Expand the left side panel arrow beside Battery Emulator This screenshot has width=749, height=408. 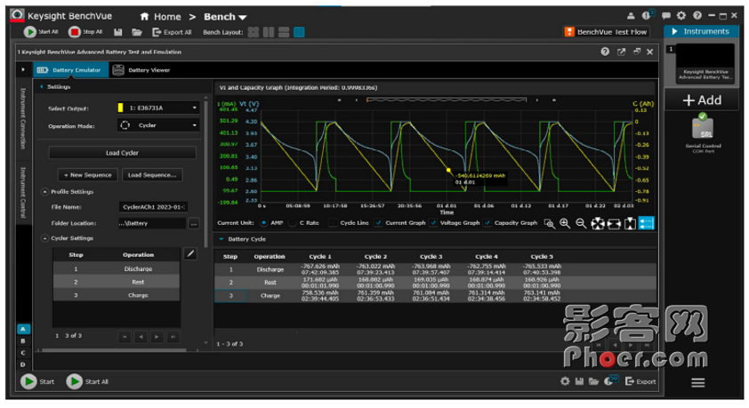pyautogui.click(x=23, y=69)
